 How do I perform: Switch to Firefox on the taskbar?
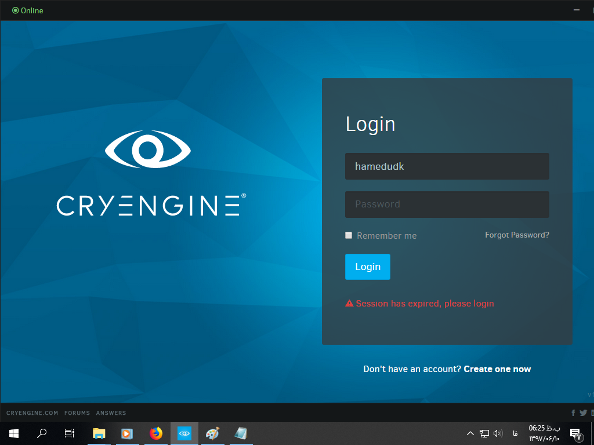tap(155, 433)
